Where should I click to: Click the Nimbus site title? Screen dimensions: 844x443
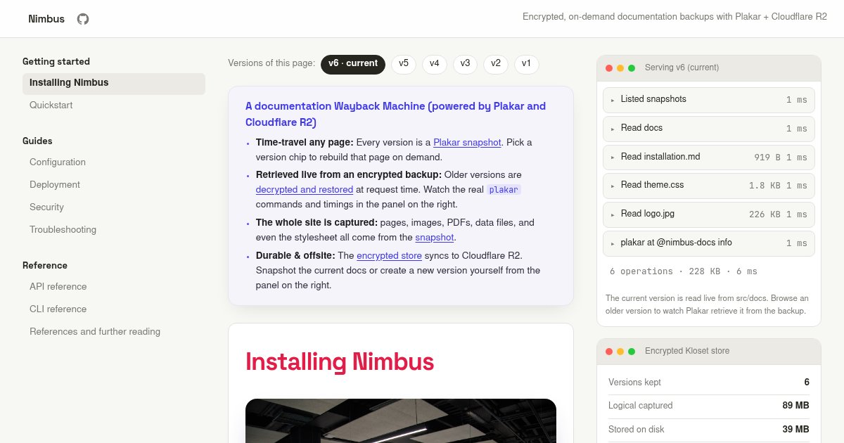click(x=46, y=19)
